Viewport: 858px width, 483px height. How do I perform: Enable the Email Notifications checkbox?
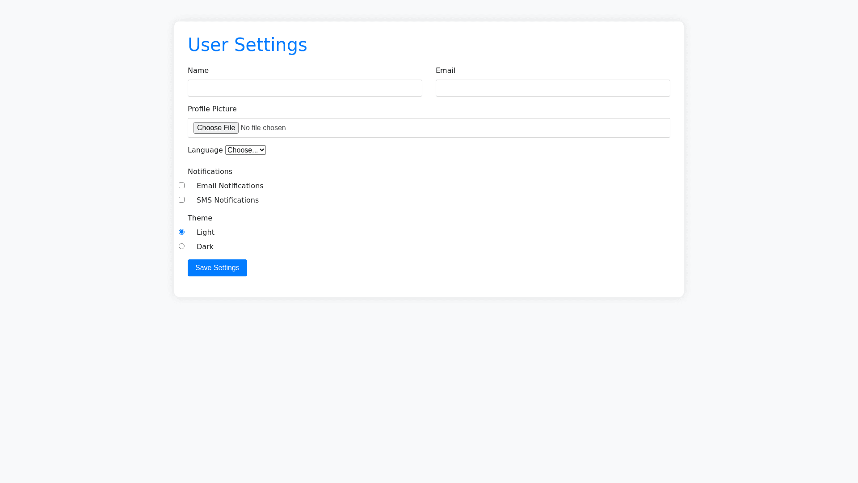coord(182,186)
